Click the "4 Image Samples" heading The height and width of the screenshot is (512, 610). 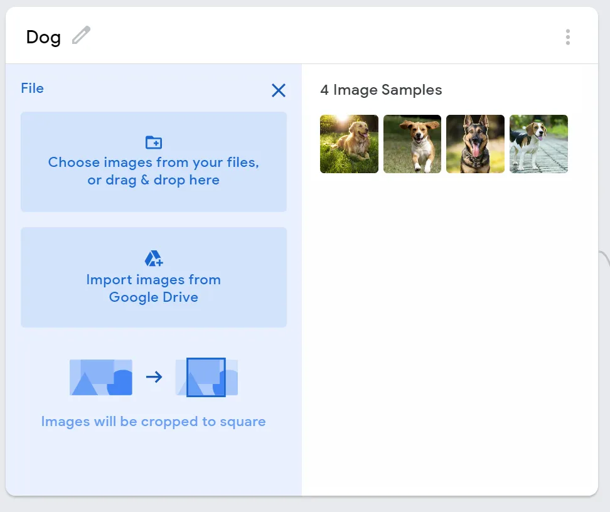pos(381,90)
